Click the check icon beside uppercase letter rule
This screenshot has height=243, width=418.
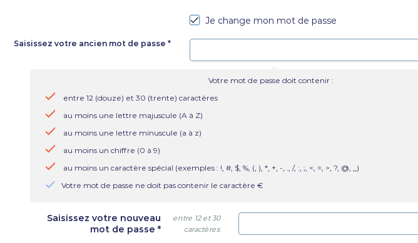pos(51,114)
